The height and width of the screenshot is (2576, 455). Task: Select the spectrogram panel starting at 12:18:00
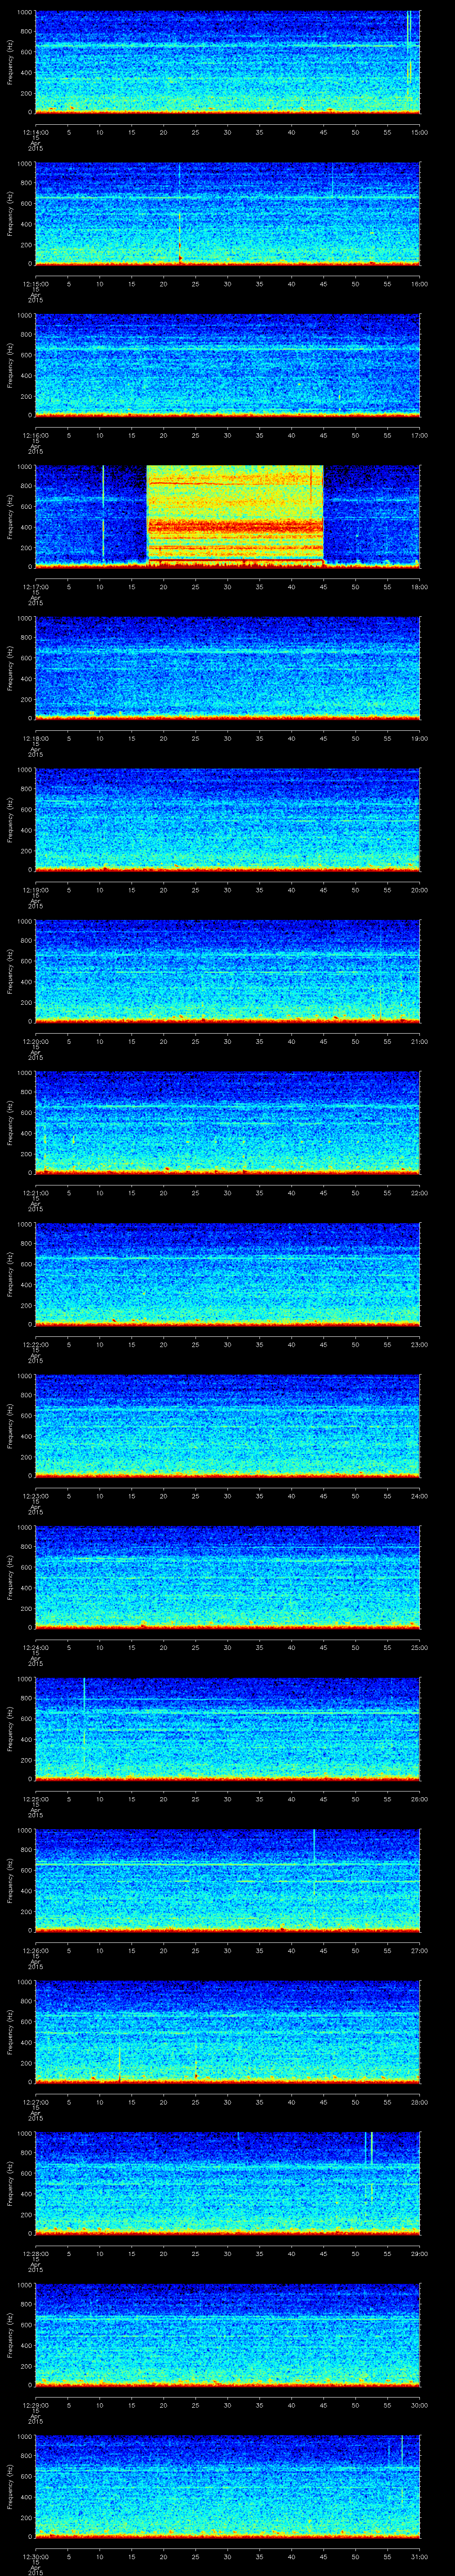pos(228,668)
